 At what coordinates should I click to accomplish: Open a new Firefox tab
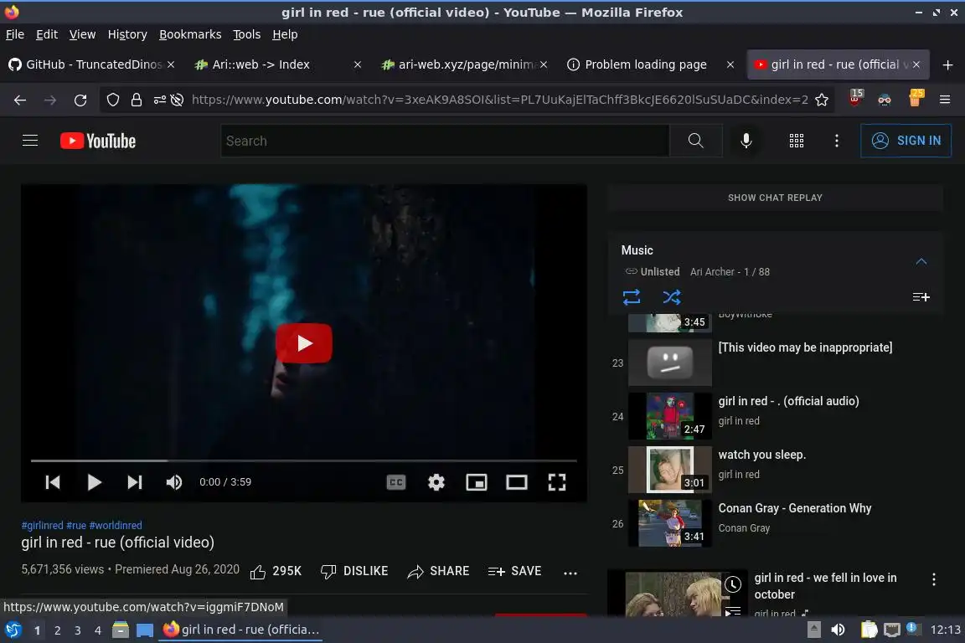coord(947,64)
